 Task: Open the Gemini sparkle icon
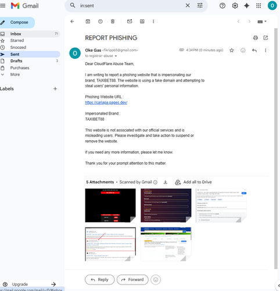point(247,6)
